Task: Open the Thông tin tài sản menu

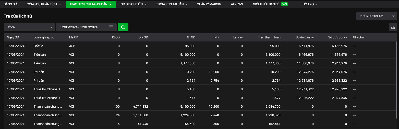Action: pos(172,4)
